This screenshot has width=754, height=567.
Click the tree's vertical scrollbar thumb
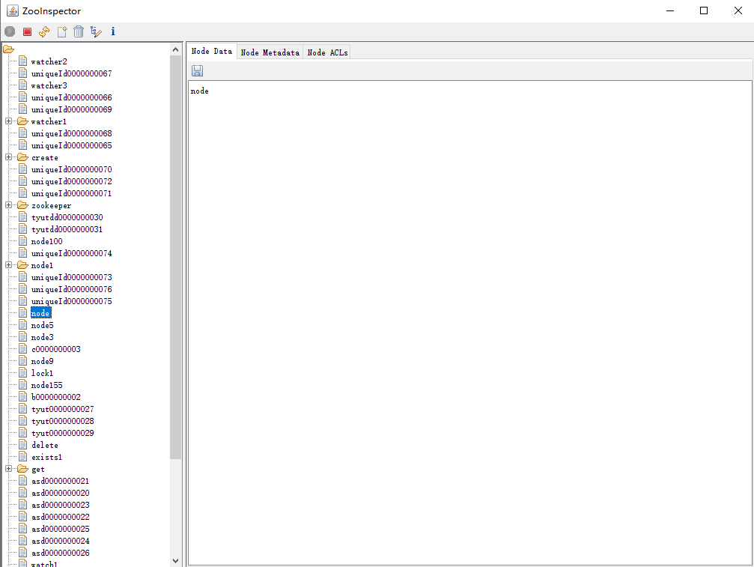click(175, 258)
